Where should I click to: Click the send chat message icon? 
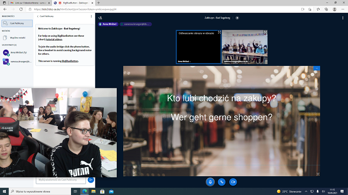click(x=91, y=180)
